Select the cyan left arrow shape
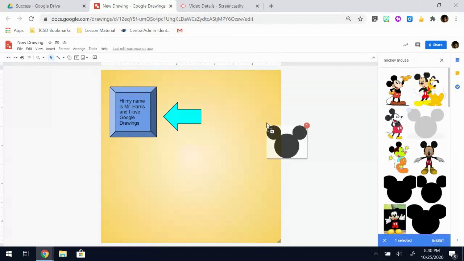The height and width of the screenshot is (261, 464). click(182, 116)
